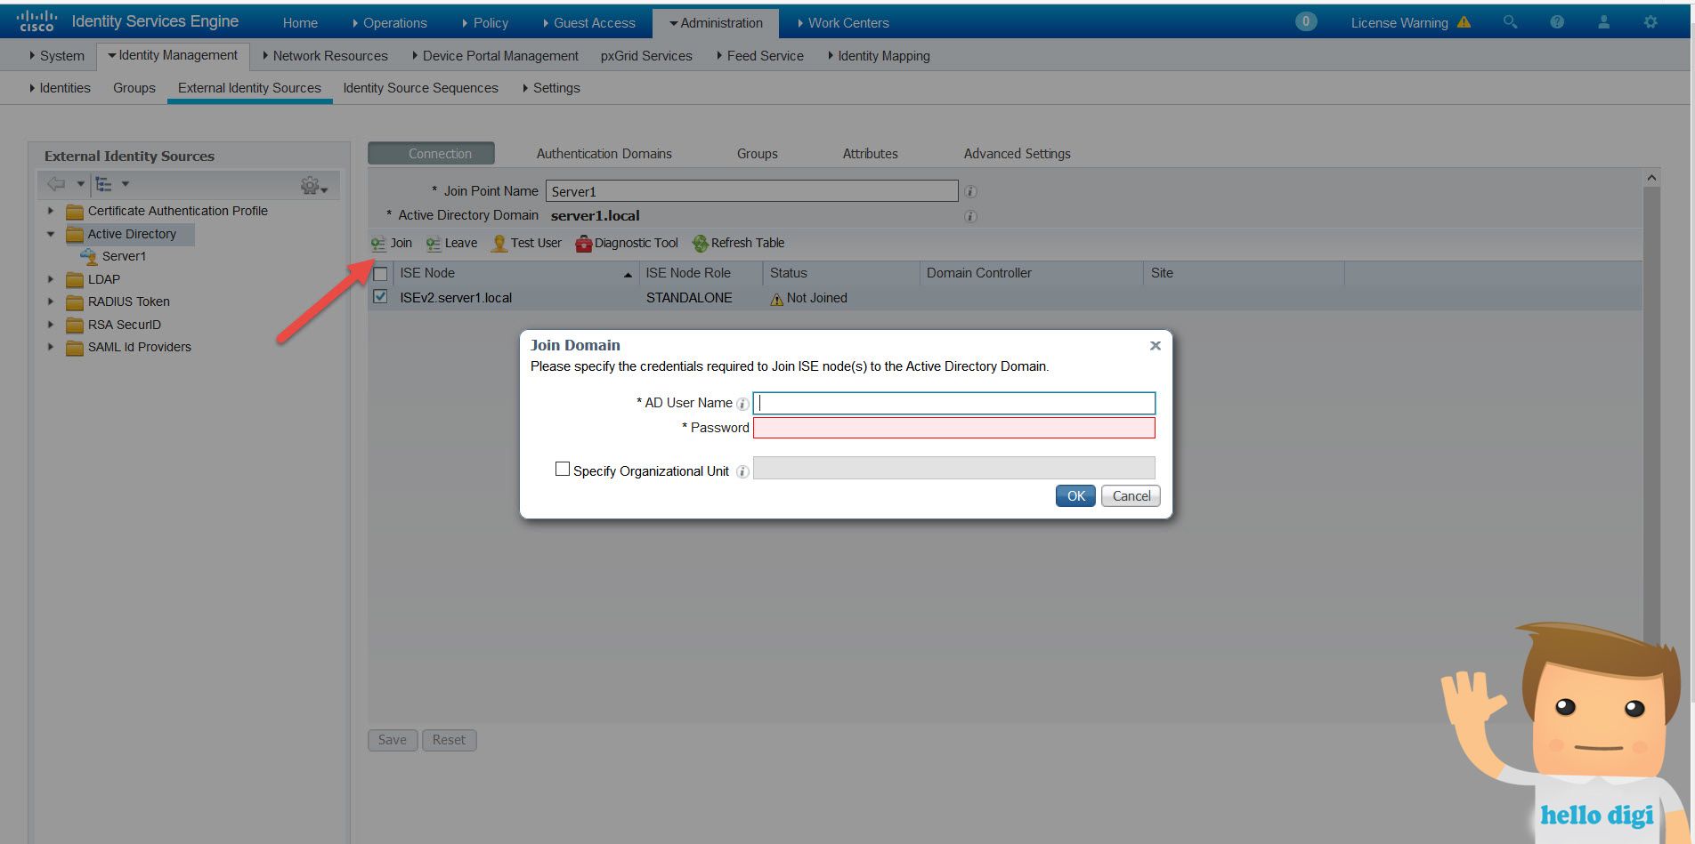The height and width of the screenshot is (844, 1695).
Task: Click the Refresh Table icon
Action: [x=701, y=244]
